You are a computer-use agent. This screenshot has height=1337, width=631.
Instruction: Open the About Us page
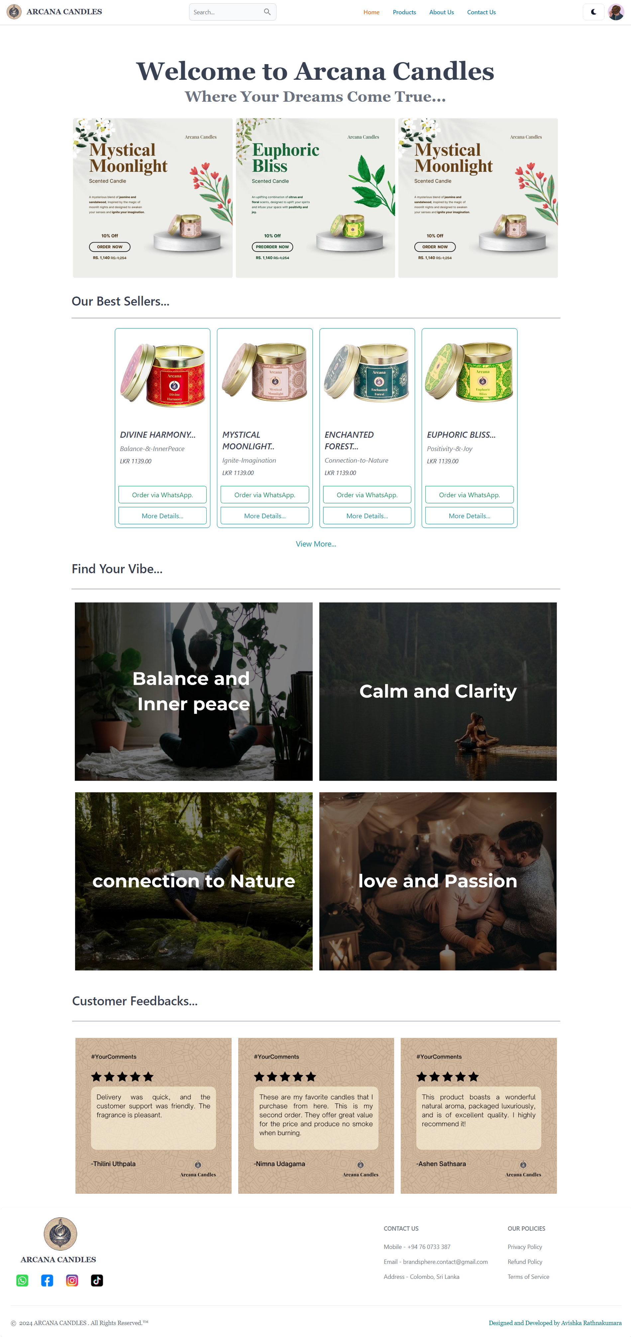tap(441, 12)
